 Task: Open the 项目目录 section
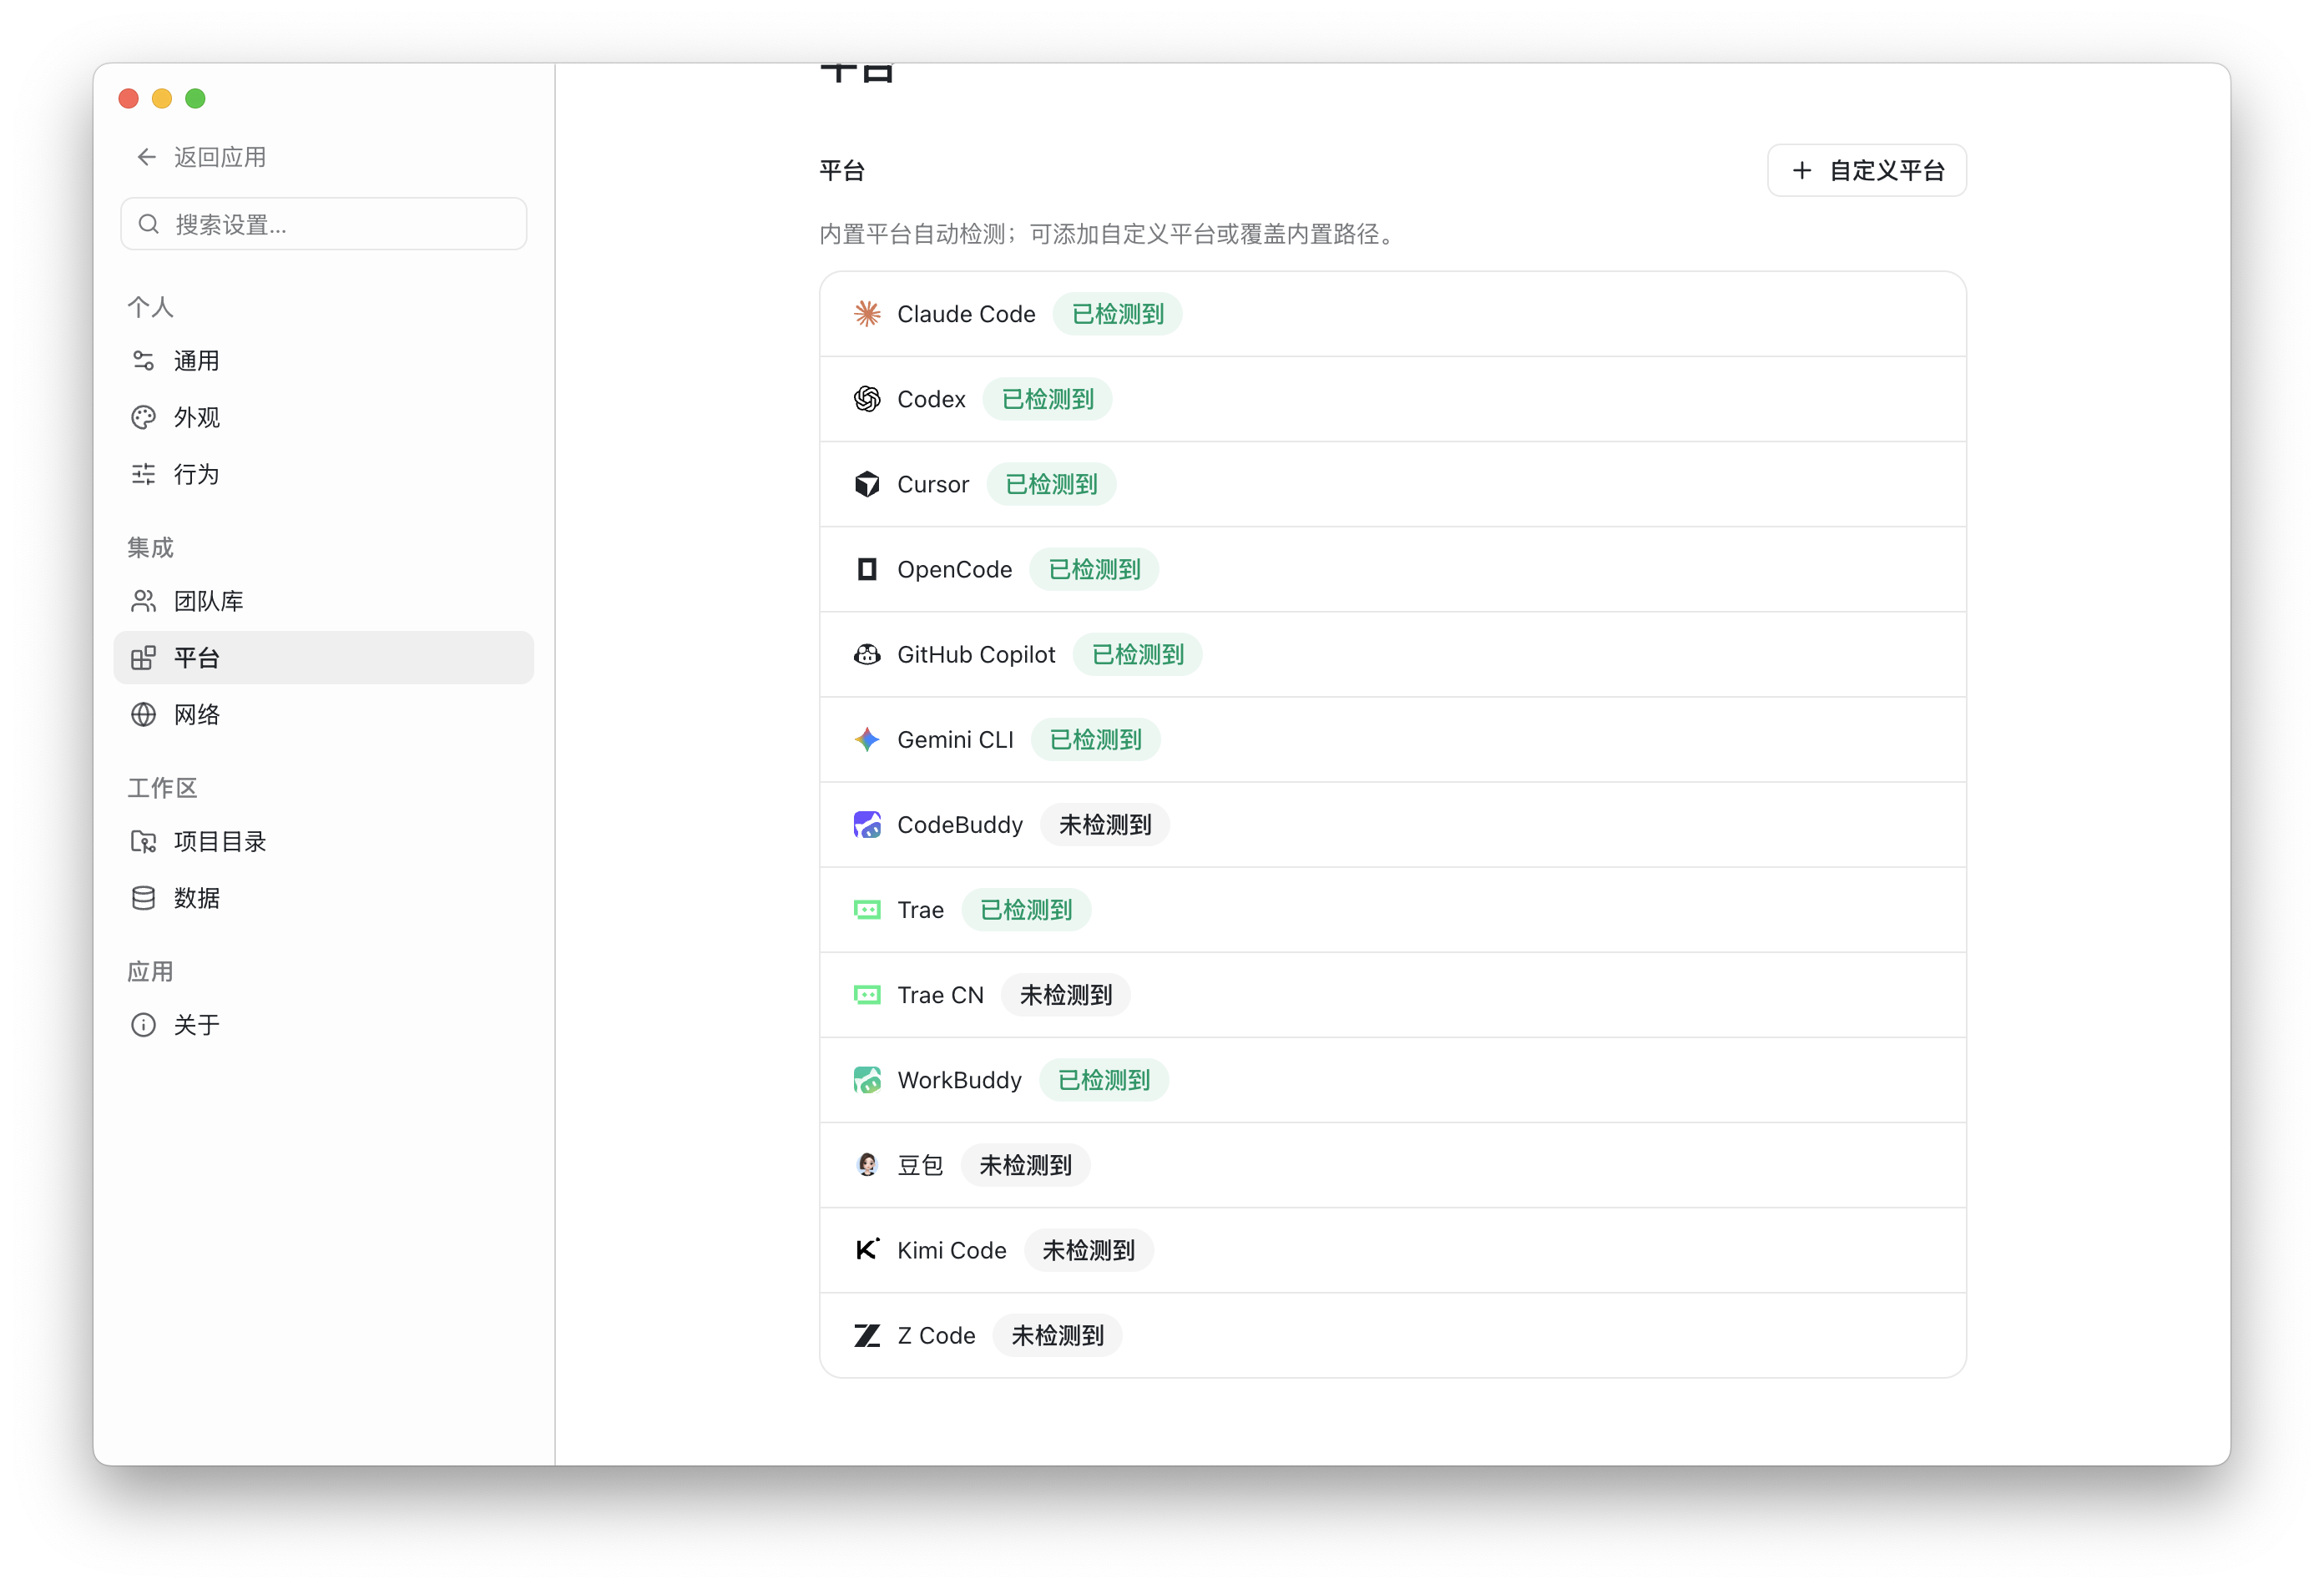click(x=323, y=841)
